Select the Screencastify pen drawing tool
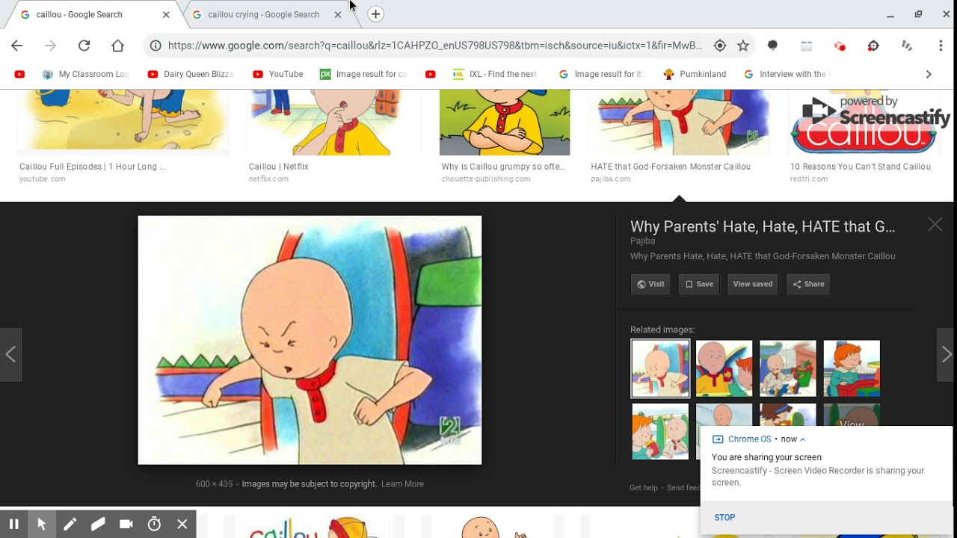 (x=70, y=525)
